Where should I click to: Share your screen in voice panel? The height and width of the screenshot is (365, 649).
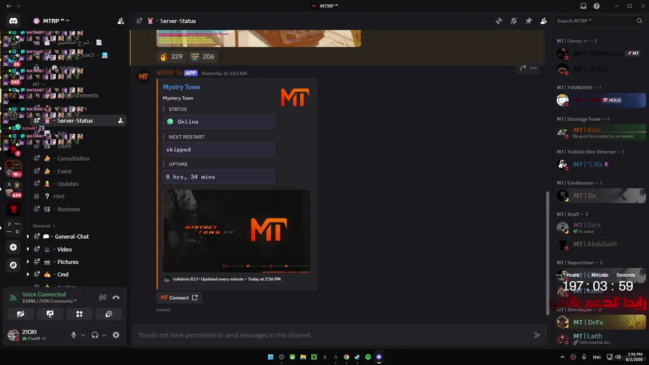point(50,314)
